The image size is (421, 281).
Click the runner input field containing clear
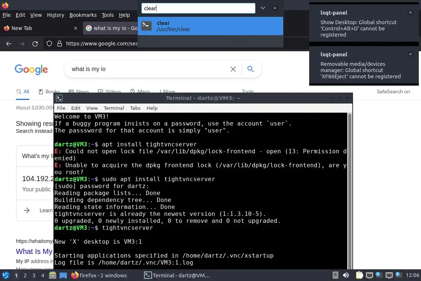tap(198, 8)
